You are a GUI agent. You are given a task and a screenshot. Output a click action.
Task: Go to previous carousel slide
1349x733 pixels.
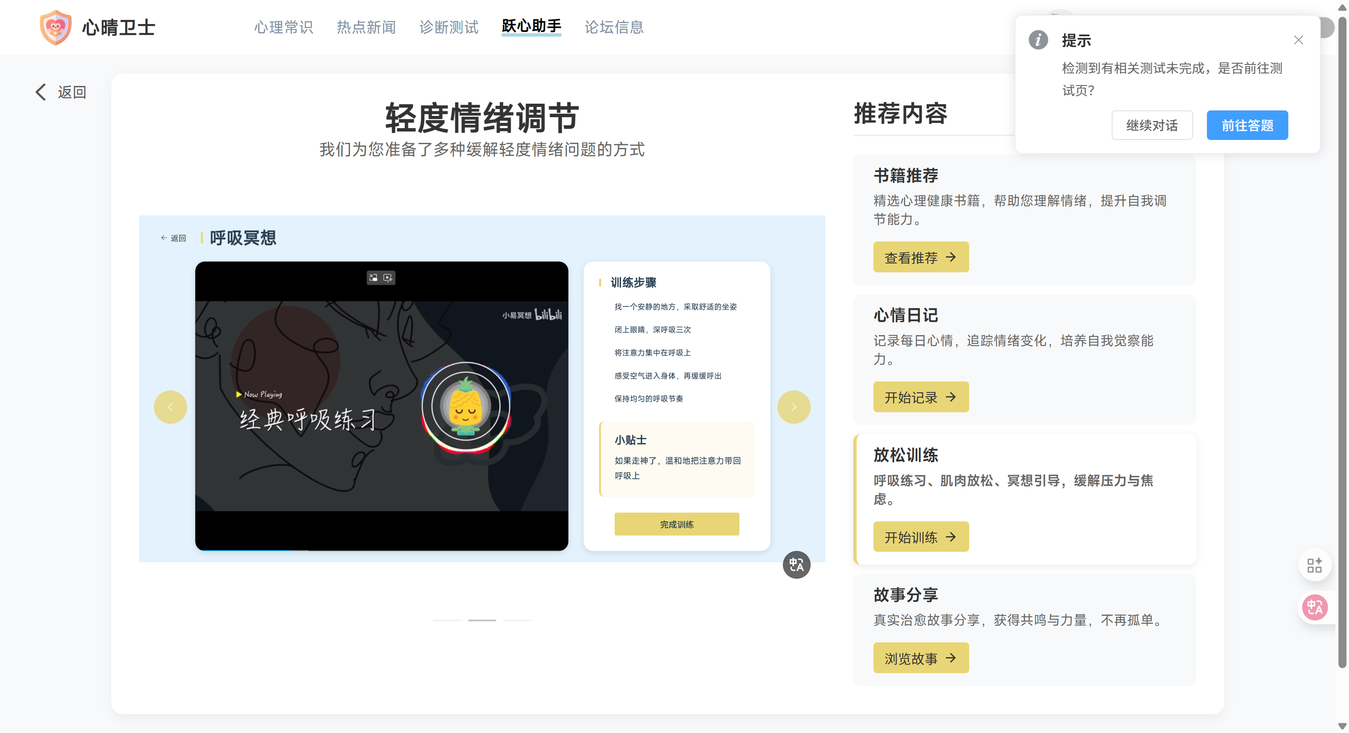pos(170,407)
